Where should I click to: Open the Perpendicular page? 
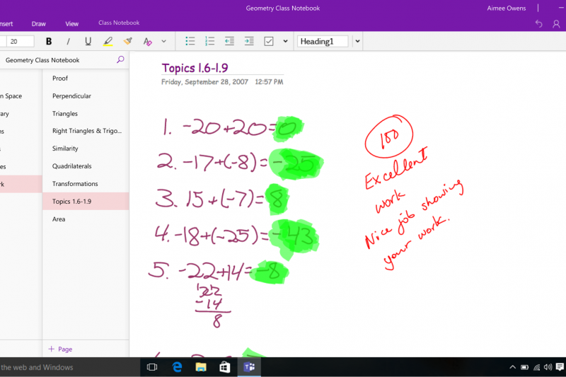[86, 96]
